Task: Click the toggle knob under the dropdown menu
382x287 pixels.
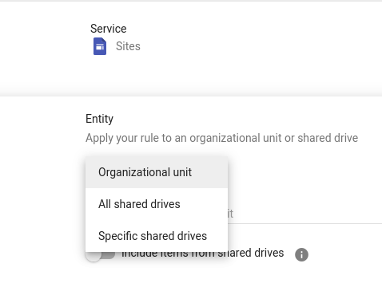Action: tap(93, 256)
